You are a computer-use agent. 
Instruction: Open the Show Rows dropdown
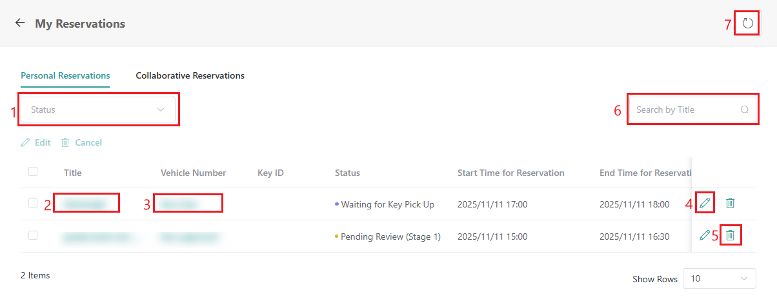click(719, 279)
